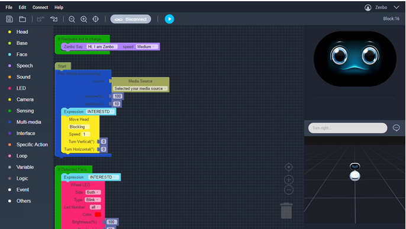Viewport: 406px width, 229px height.
Task: Expand the Zenbo account chevron
Action: click(397, 8)
